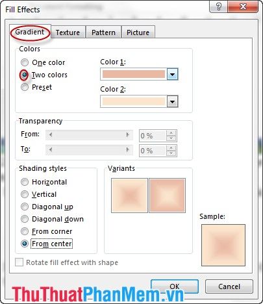This screenshot has height=304, width=263.
Task: Expand the Color 2 dropdown arrow
Action: tap(172, 101)
